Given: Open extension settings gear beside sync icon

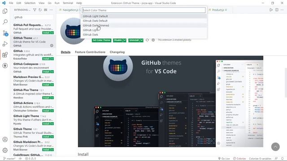Looking at the screenshot, I should click(153, 40).
